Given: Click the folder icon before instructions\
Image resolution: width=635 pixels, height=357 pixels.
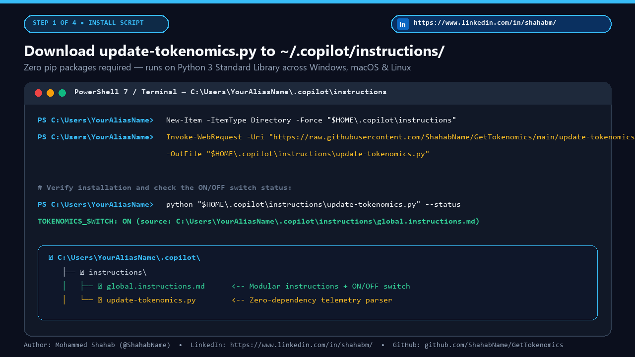Looking at the screenshot, I should pyautogui.click(x=82, y=272).
